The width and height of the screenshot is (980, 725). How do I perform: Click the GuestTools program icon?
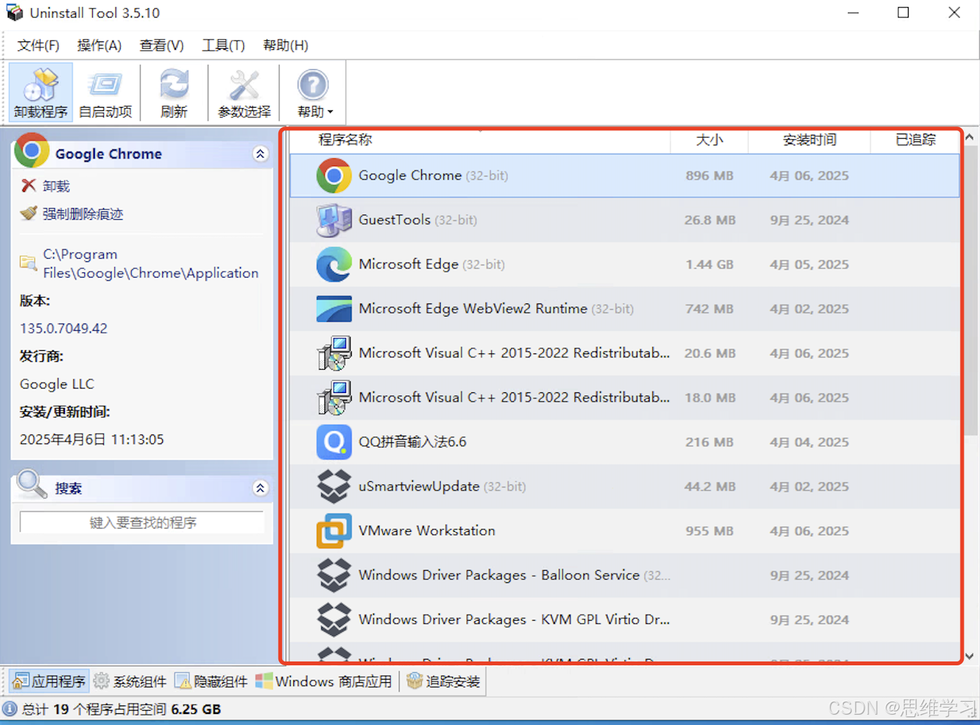(x=334, y=220)
